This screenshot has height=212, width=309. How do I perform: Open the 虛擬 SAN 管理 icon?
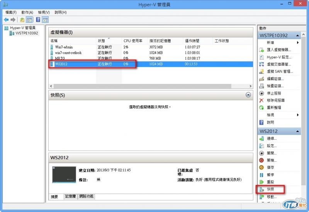pyautogui.click(x=261, y=72)
